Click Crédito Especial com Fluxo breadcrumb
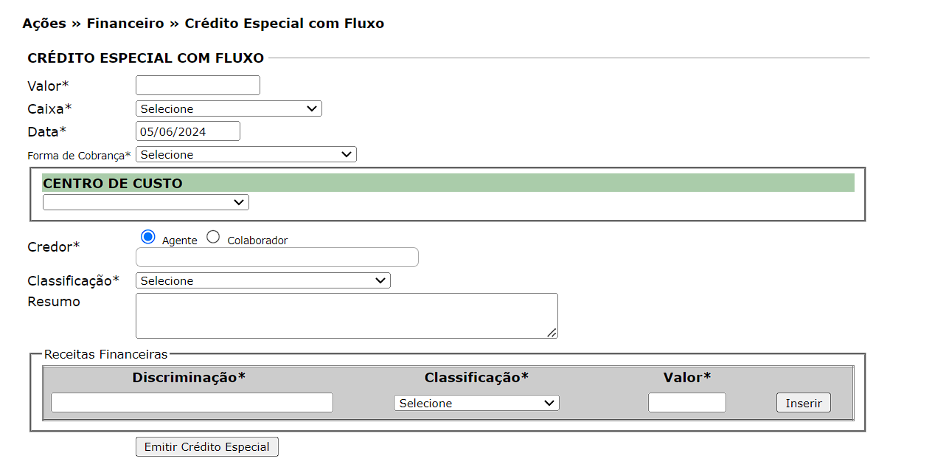 284,24
